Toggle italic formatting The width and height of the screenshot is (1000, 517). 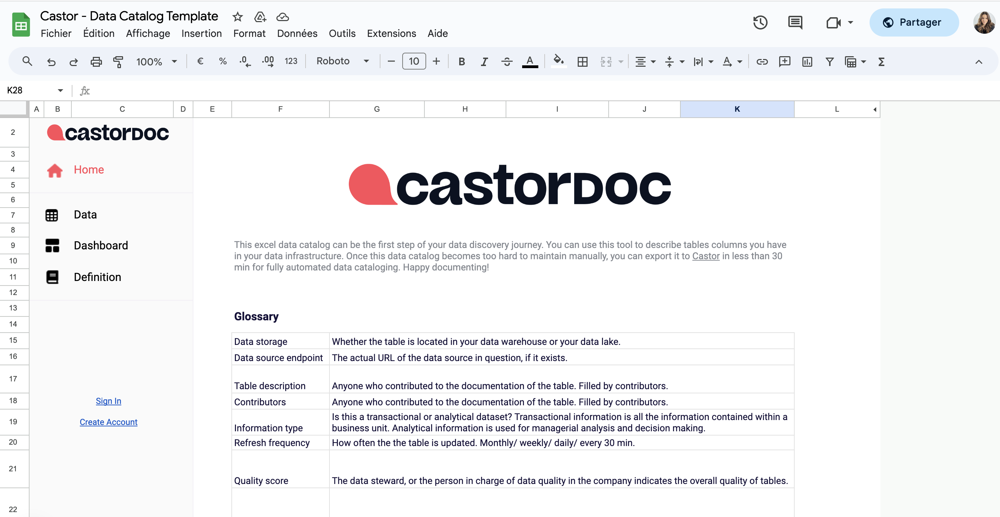pyautogui.click(x=484, y=61)
